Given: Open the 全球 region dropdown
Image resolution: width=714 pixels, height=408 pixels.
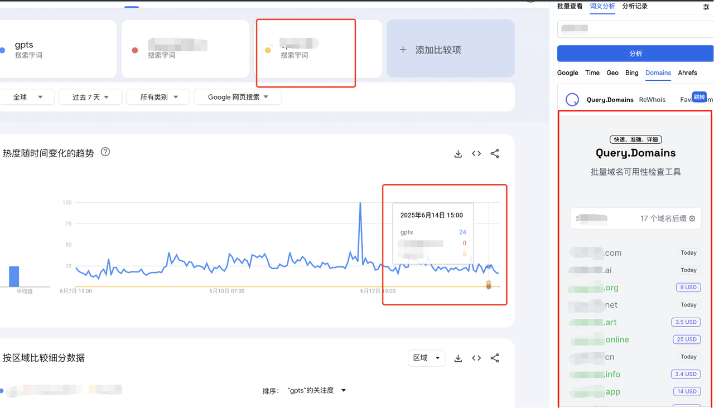Looking at the screenshot, I should 27,97.
